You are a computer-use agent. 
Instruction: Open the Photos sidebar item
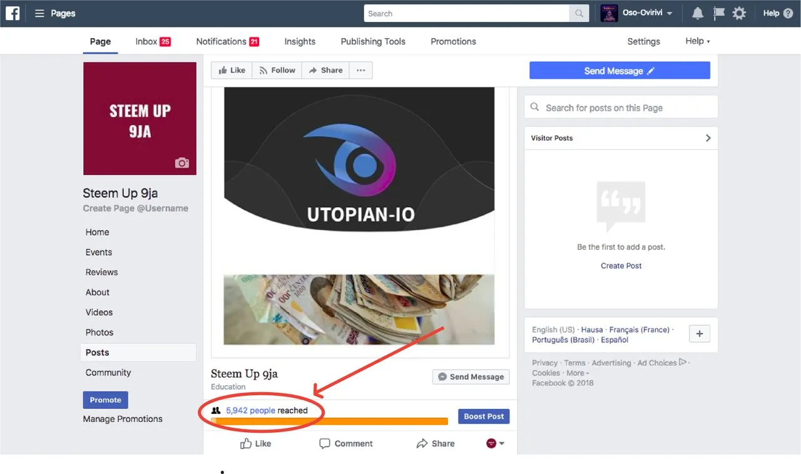[x=99, y=332]
